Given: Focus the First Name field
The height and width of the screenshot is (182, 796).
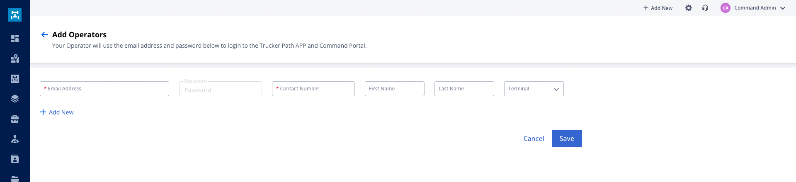Looking at the screenshot, I should [x=395, y=89].
